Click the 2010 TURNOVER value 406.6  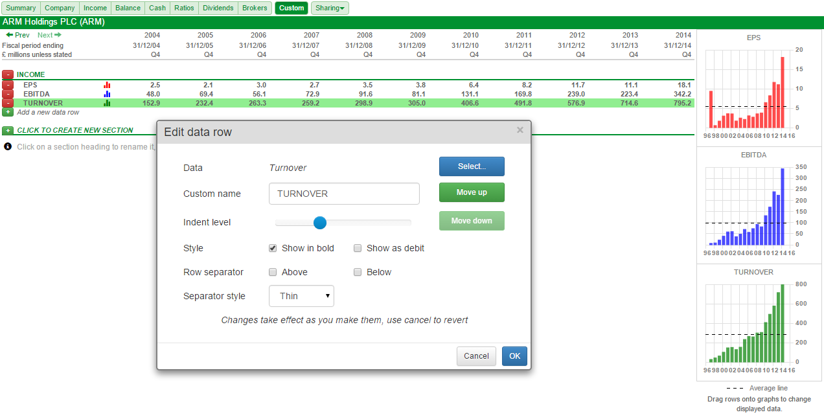pos(468,103)
